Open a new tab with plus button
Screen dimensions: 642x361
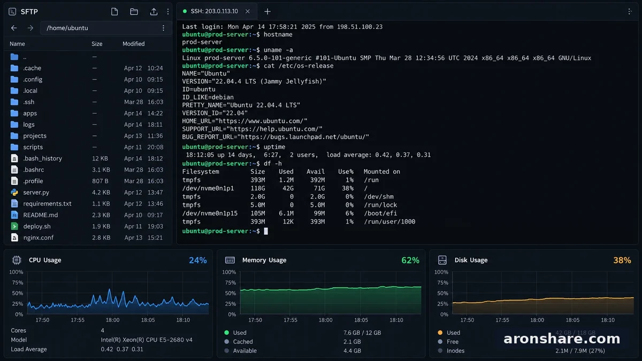pos(267,11)
